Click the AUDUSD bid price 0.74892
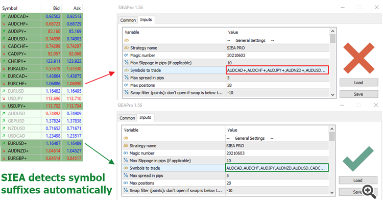This screenshot has height=205, width=383. pyautogui.click(x=53, y=114)
